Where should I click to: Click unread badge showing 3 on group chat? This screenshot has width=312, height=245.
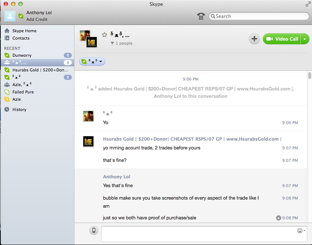pyautogui.click(x=68, y=63)
